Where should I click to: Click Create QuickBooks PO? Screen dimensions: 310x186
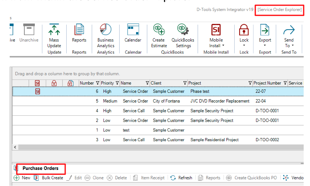[252, 178]
